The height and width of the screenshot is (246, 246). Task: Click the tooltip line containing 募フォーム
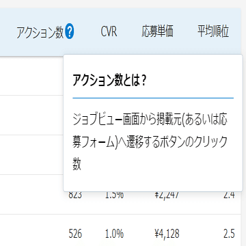(x=150, y=142)
